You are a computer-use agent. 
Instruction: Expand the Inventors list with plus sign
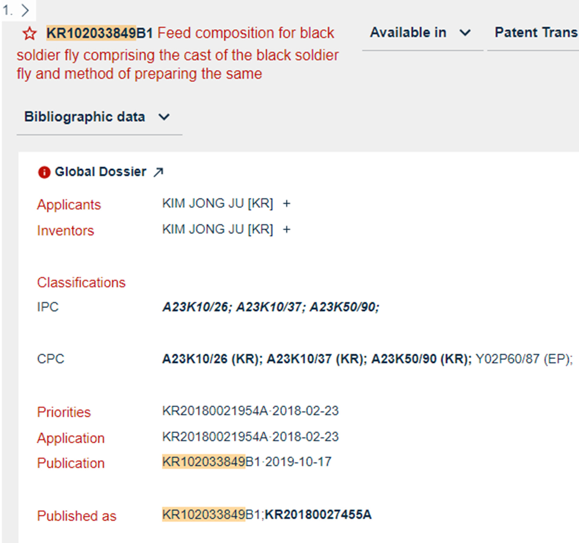287,230
